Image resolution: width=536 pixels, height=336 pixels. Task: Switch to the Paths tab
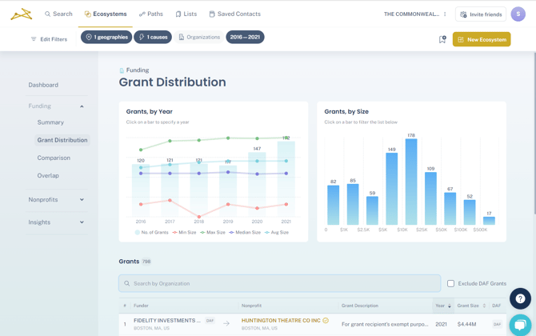click(x=151, y=14)
